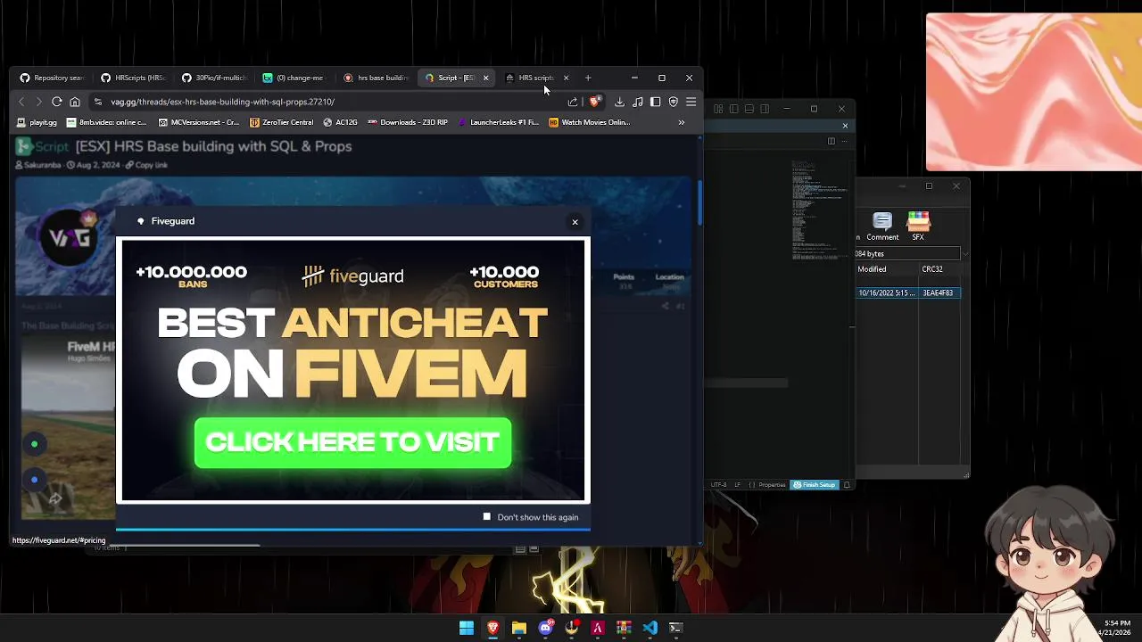Open Visual Studio Code from the taskbar

650,628
